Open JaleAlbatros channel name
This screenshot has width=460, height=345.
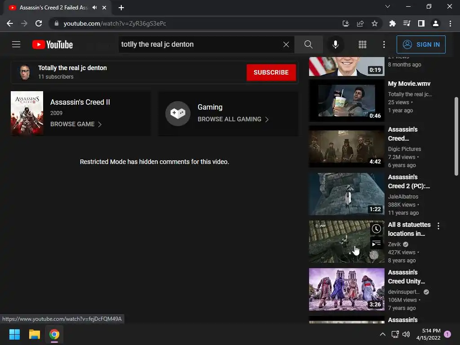(403, 197)
